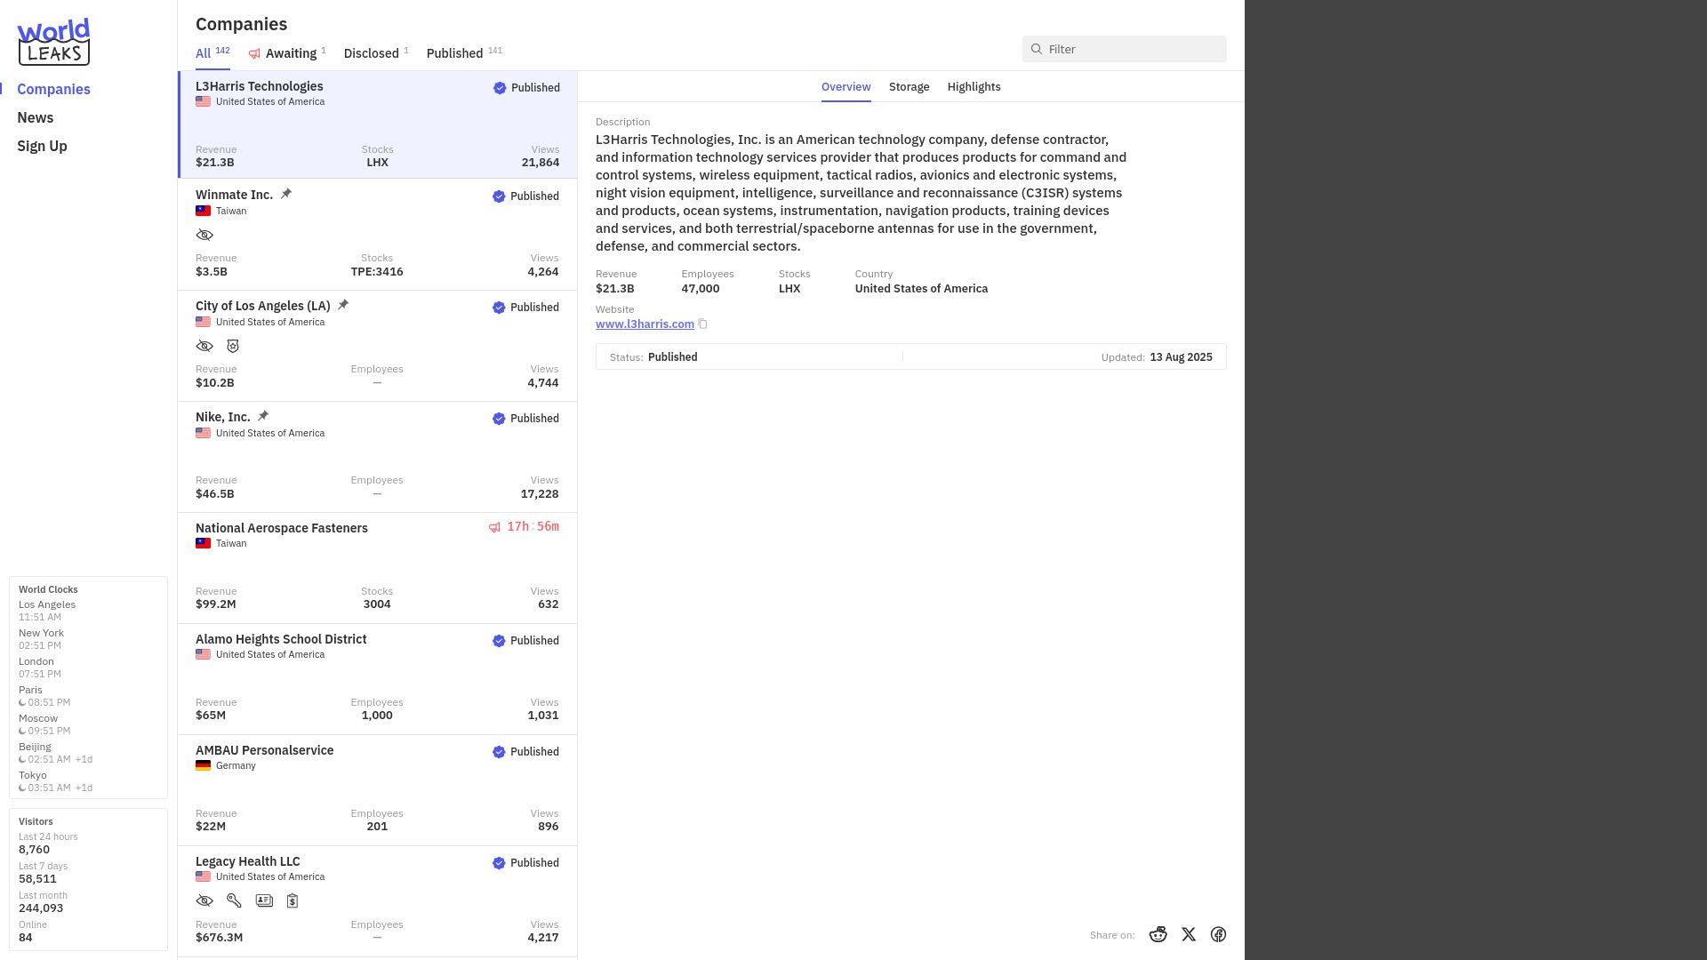Click the TPE:3416 stock ticker
1707x960 pixels.
pyautogui.click(x=377, y=272)
